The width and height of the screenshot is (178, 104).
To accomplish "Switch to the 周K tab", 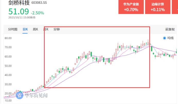I will 35,29.
